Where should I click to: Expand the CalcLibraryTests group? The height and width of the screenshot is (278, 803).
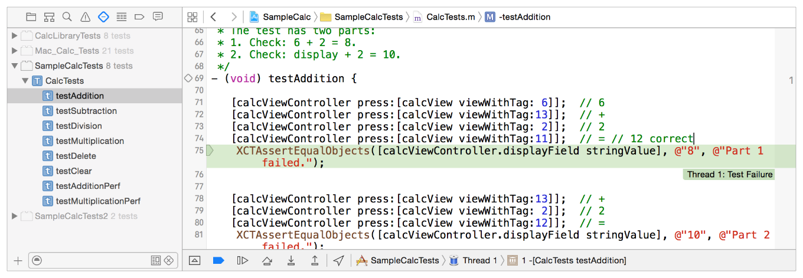click(15, 36)
